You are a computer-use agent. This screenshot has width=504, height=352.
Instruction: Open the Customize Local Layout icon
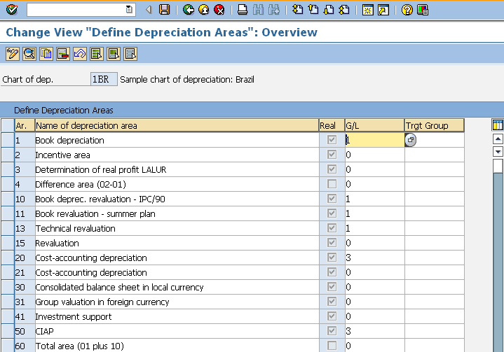(423, 10)
